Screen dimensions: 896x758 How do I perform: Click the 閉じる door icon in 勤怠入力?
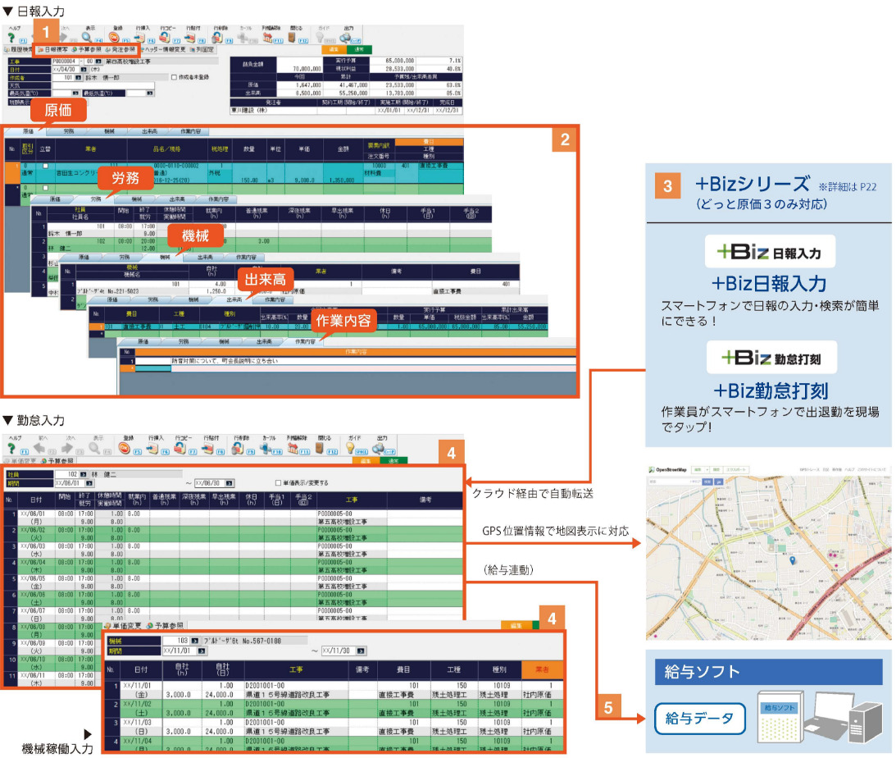point(320,449)
